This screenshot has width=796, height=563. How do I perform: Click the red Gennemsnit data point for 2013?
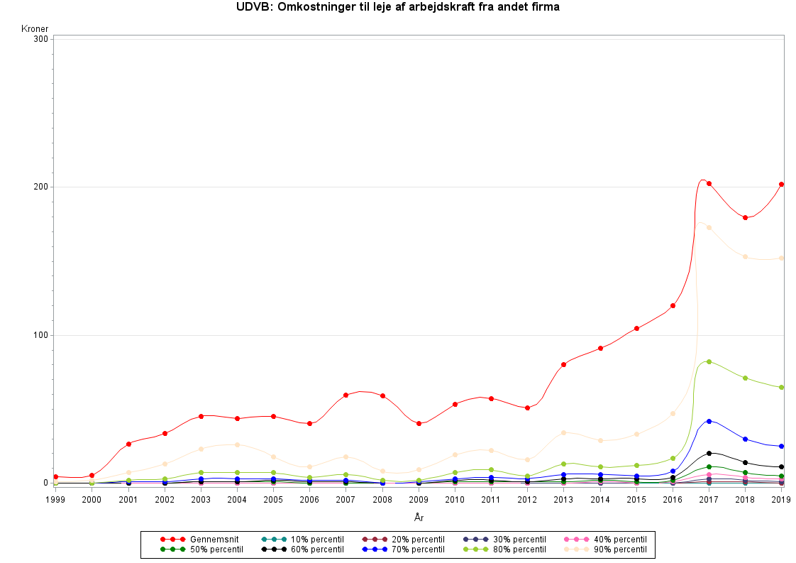[563, 364]
